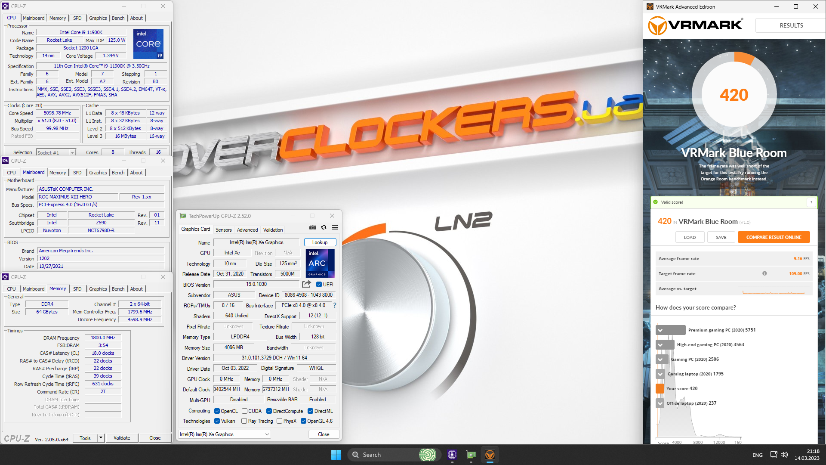Click the GPU-Z Close button
826x465 pixels.
click(x=324, y=434)
